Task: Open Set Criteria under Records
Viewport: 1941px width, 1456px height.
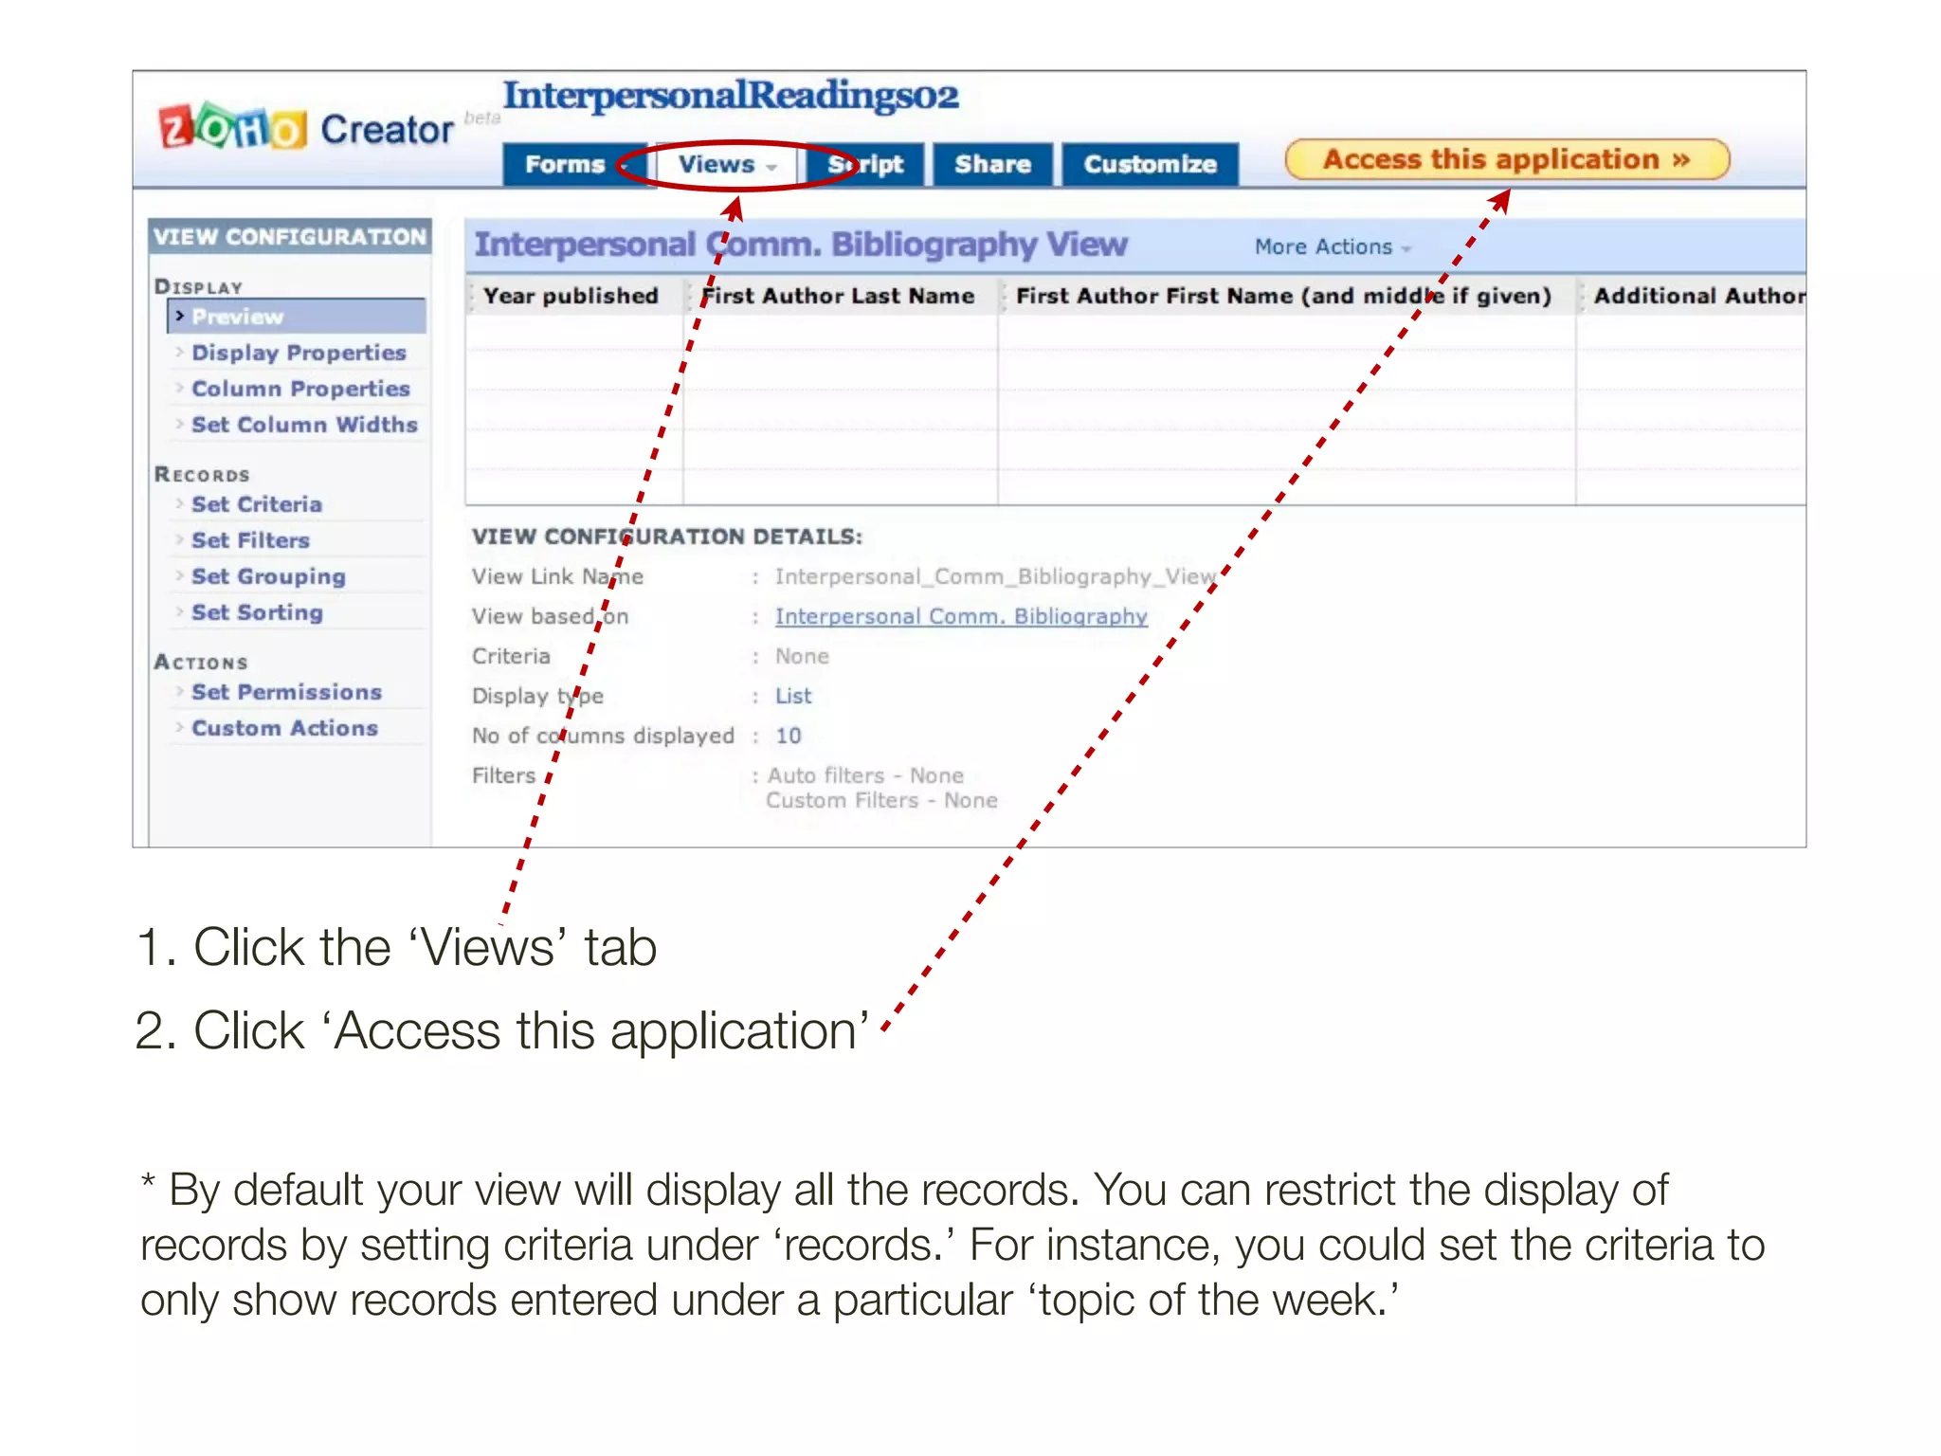Action: [x=257, y=504]
